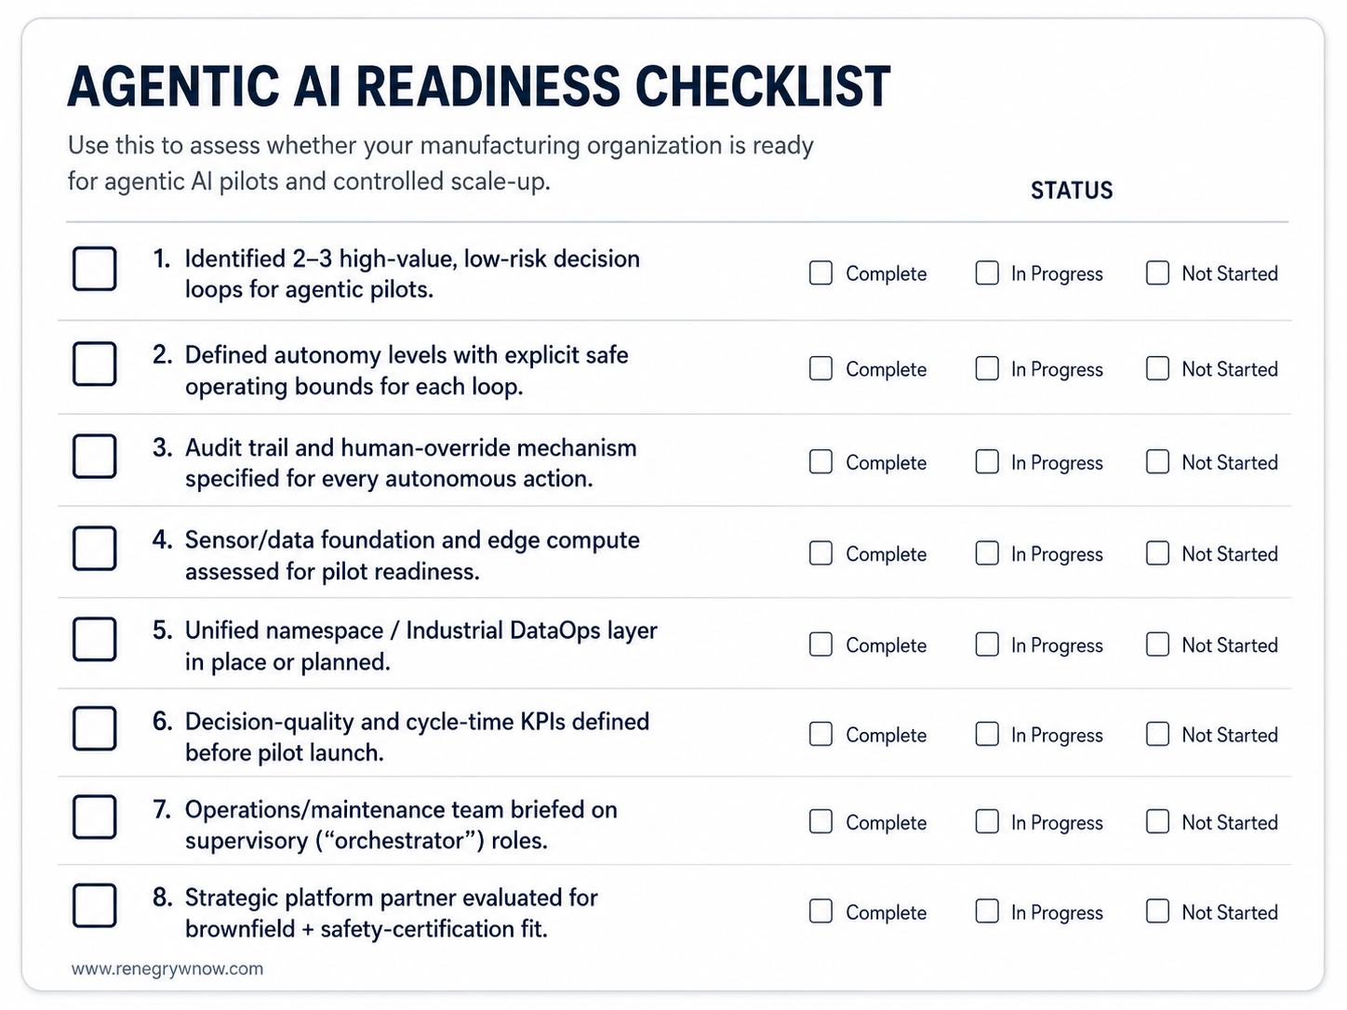The width and height of the screenshot is (1347, 1010).
Task: Click the STATUS column header
Action: 1072,191
